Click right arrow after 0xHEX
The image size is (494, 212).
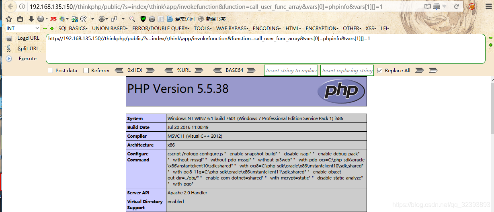150,70
